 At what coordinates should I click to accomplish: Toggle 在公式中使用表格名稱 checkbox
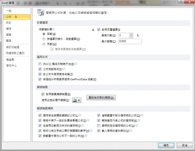point(40,74)
